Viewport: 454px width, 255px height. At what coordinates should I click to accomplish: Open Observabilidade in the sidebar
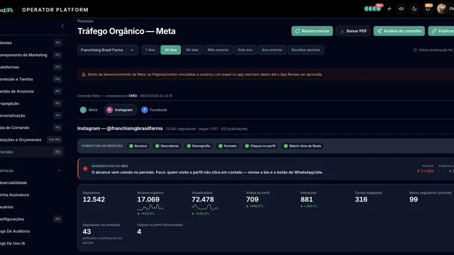31,183
